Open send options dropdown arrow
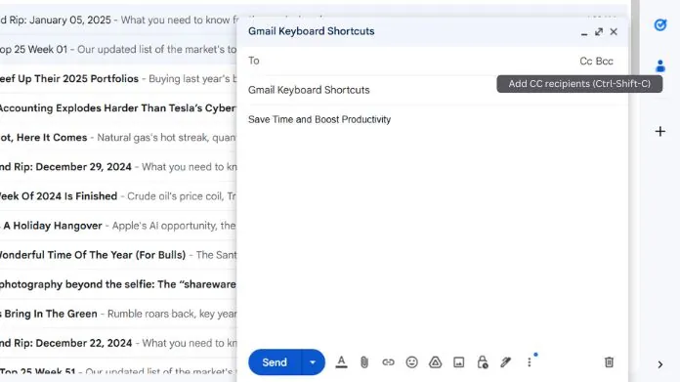Screen dimensions: 680x382 (313, 362)
